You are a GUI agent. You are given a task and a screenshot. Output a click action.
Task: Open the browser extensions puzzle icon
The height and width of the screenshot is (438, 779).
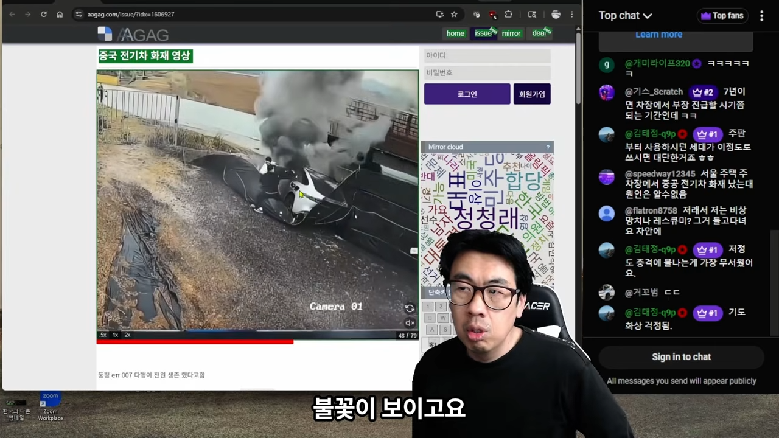pos(508,14)
